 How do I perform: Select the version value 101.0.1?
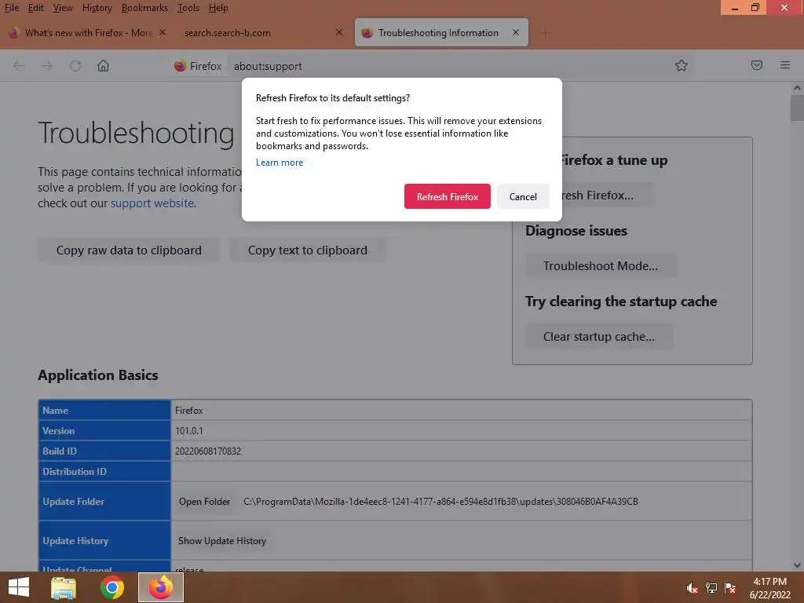[189, 431]
